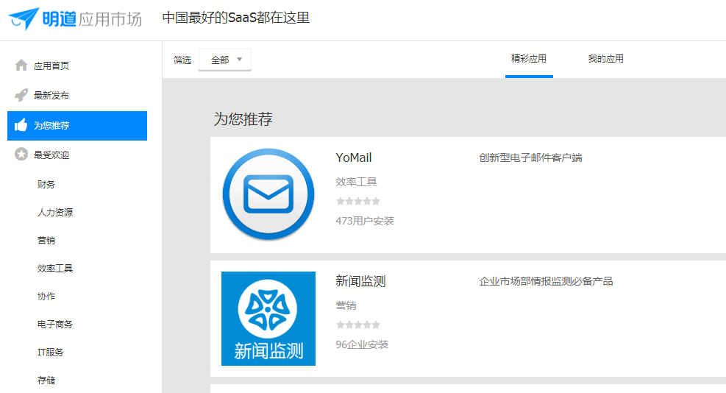Select the 营销 sidebar category
The height and width of the screenshot is (393, 726).
click(46, 241)
